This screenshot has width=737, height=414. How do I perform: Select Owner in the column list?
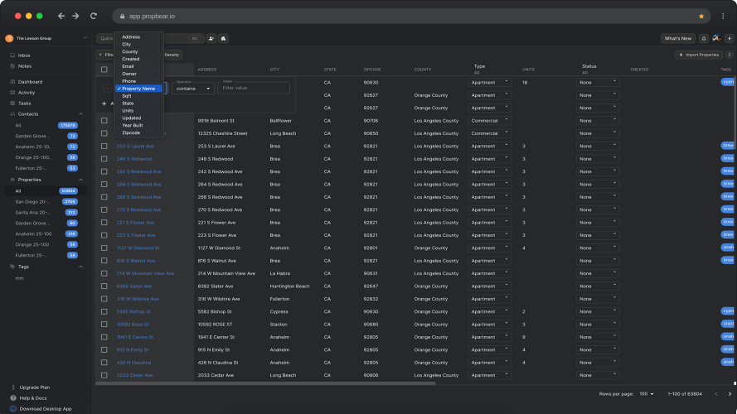tap(129, 74)
